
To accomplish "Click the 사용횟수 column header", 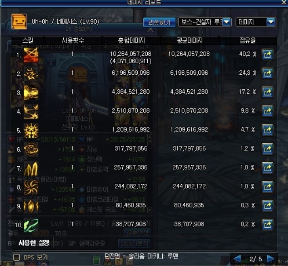I will (73, 40).
